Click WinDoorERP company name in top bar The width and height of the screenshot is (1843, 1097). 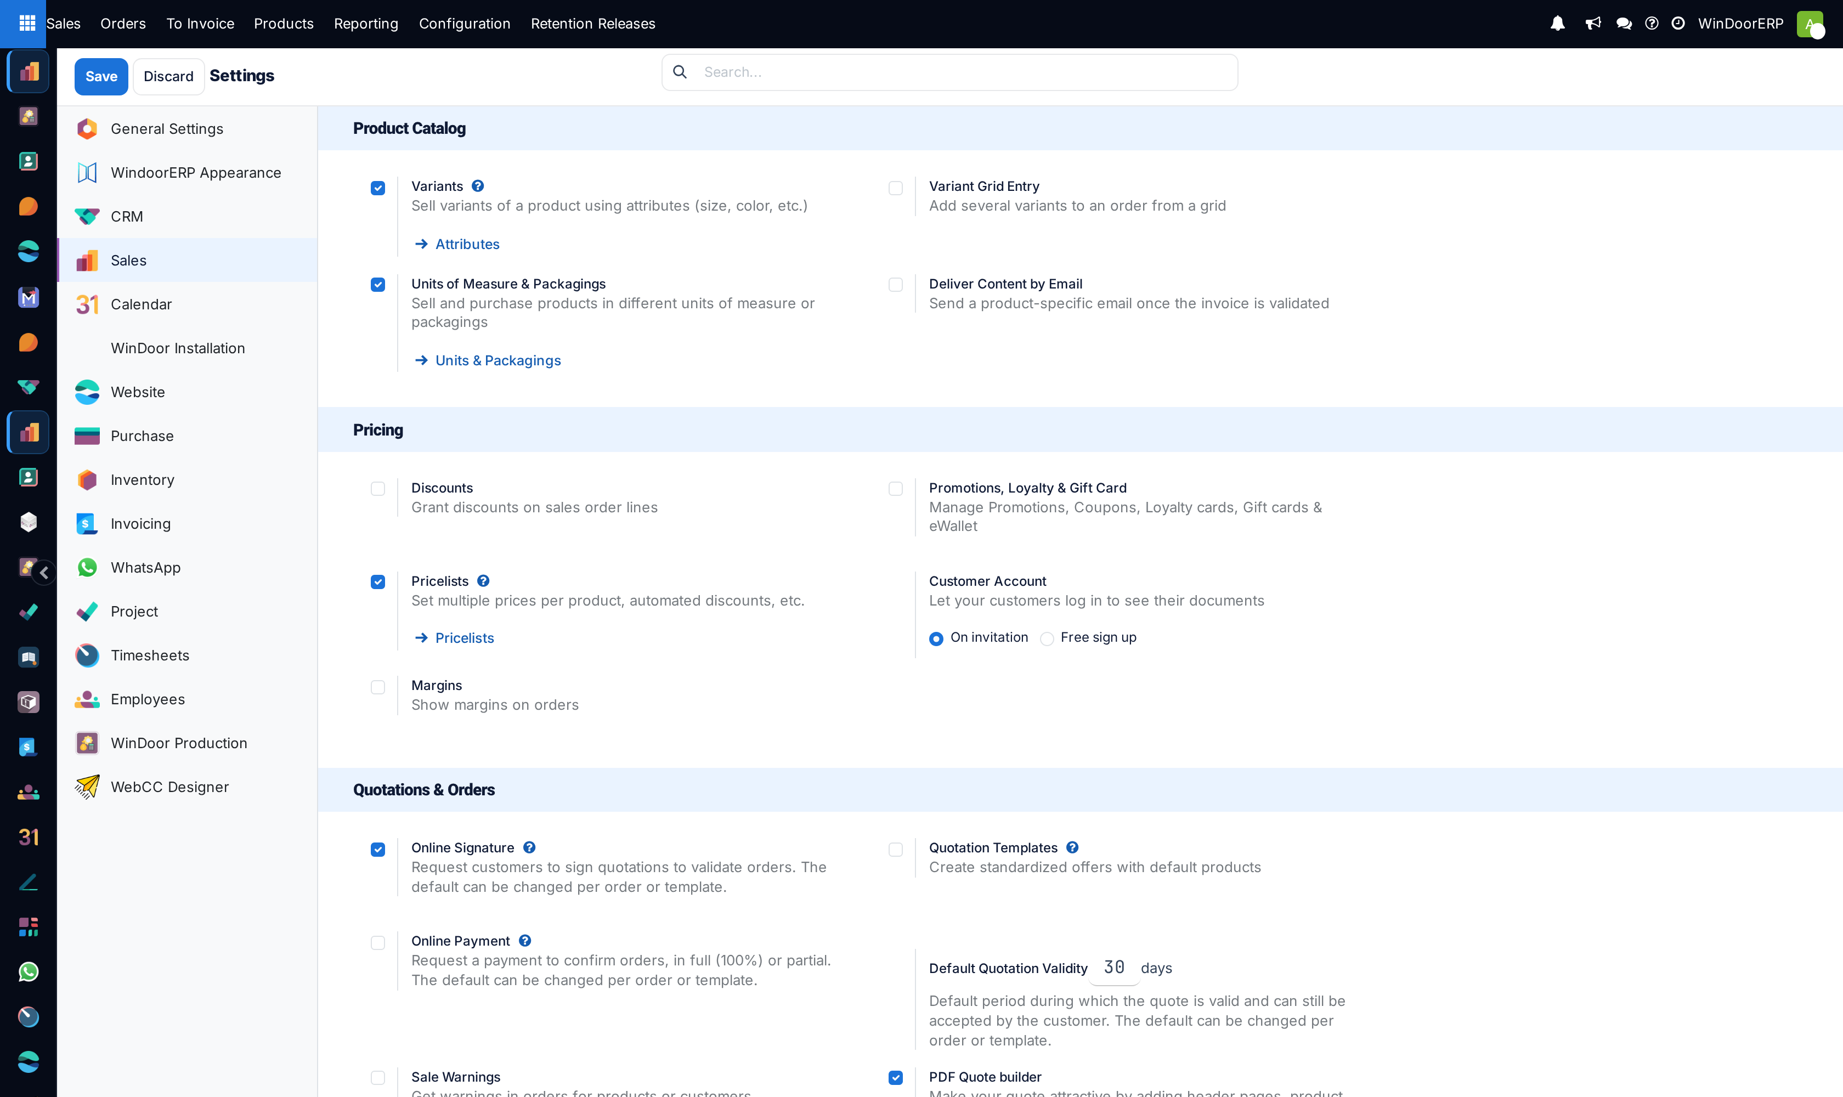pos(1741,24)
